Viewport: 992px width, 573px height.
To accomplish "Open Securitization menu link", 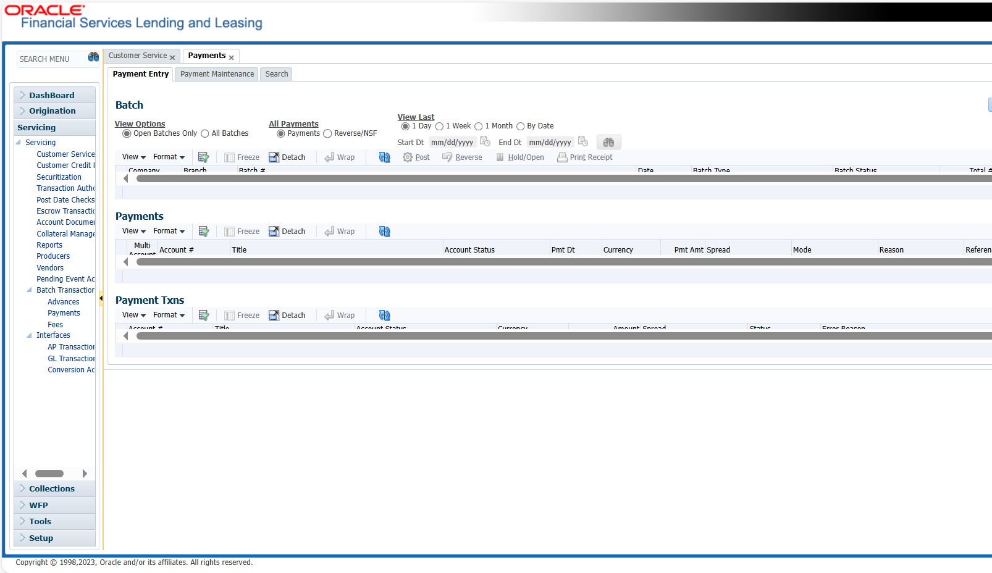I will [59, 177].
